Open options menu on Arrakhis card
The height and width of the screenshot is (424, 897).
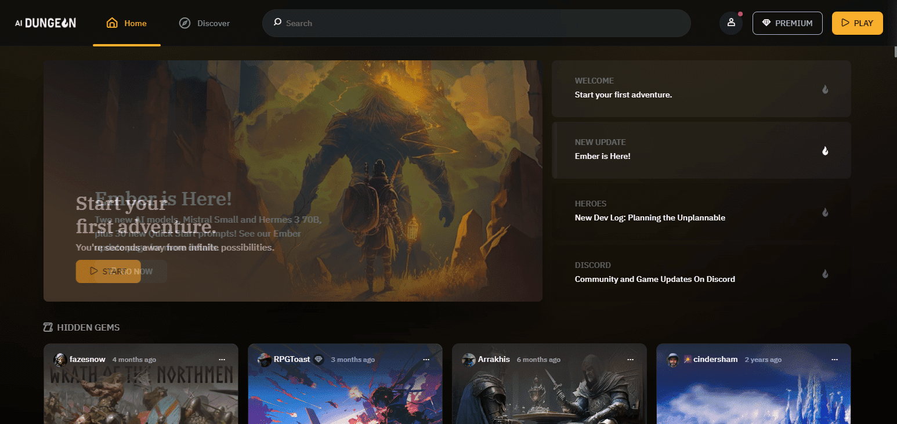[631, 360]
